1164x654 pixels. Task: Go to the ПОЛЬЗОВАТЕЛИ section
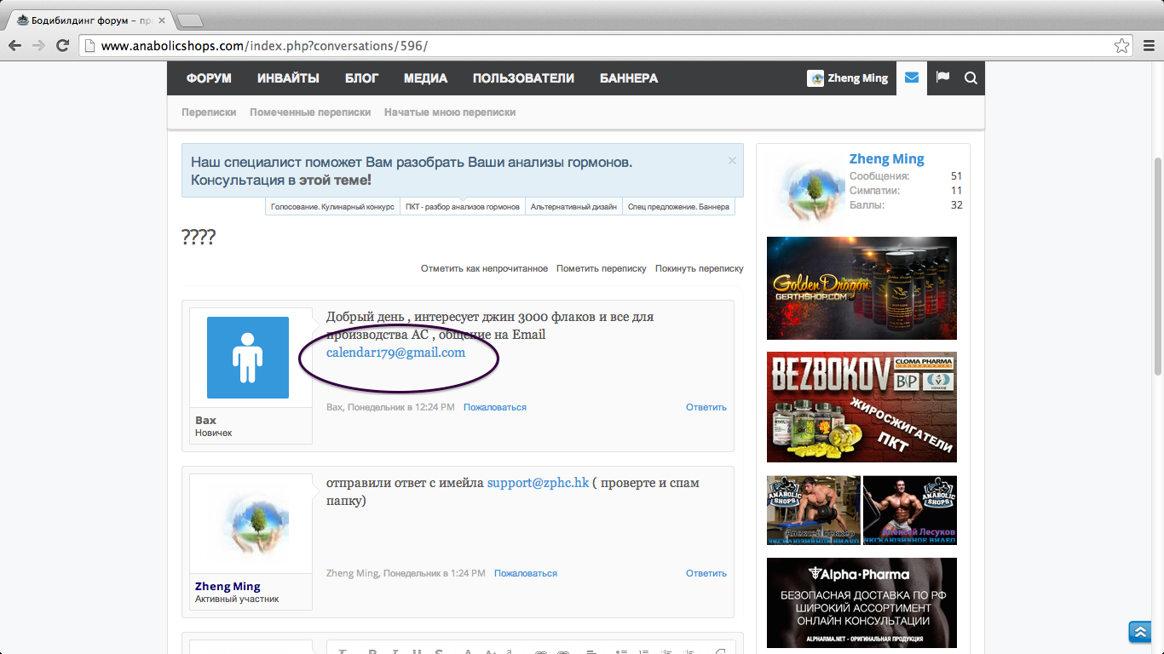523,77
